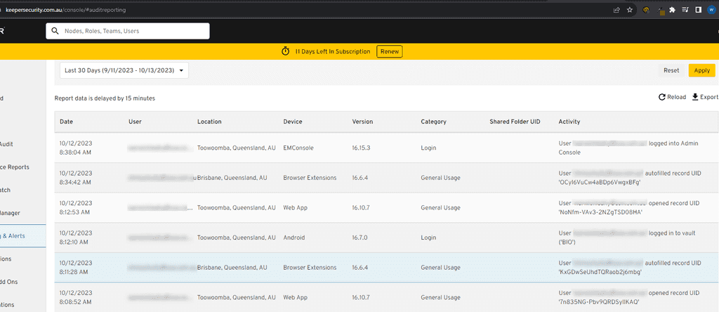The height and width of the screenshot is (312, 719).
Task: Click the Reload icon above the table
Action: click(x=661, y=98)
